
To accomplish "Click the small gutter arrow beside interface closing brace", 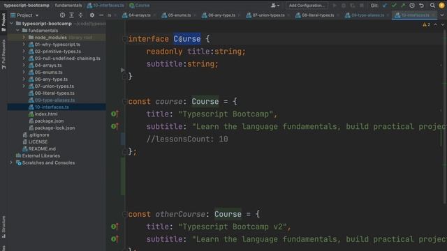I will pyautogui.click(x=123, y=70).
